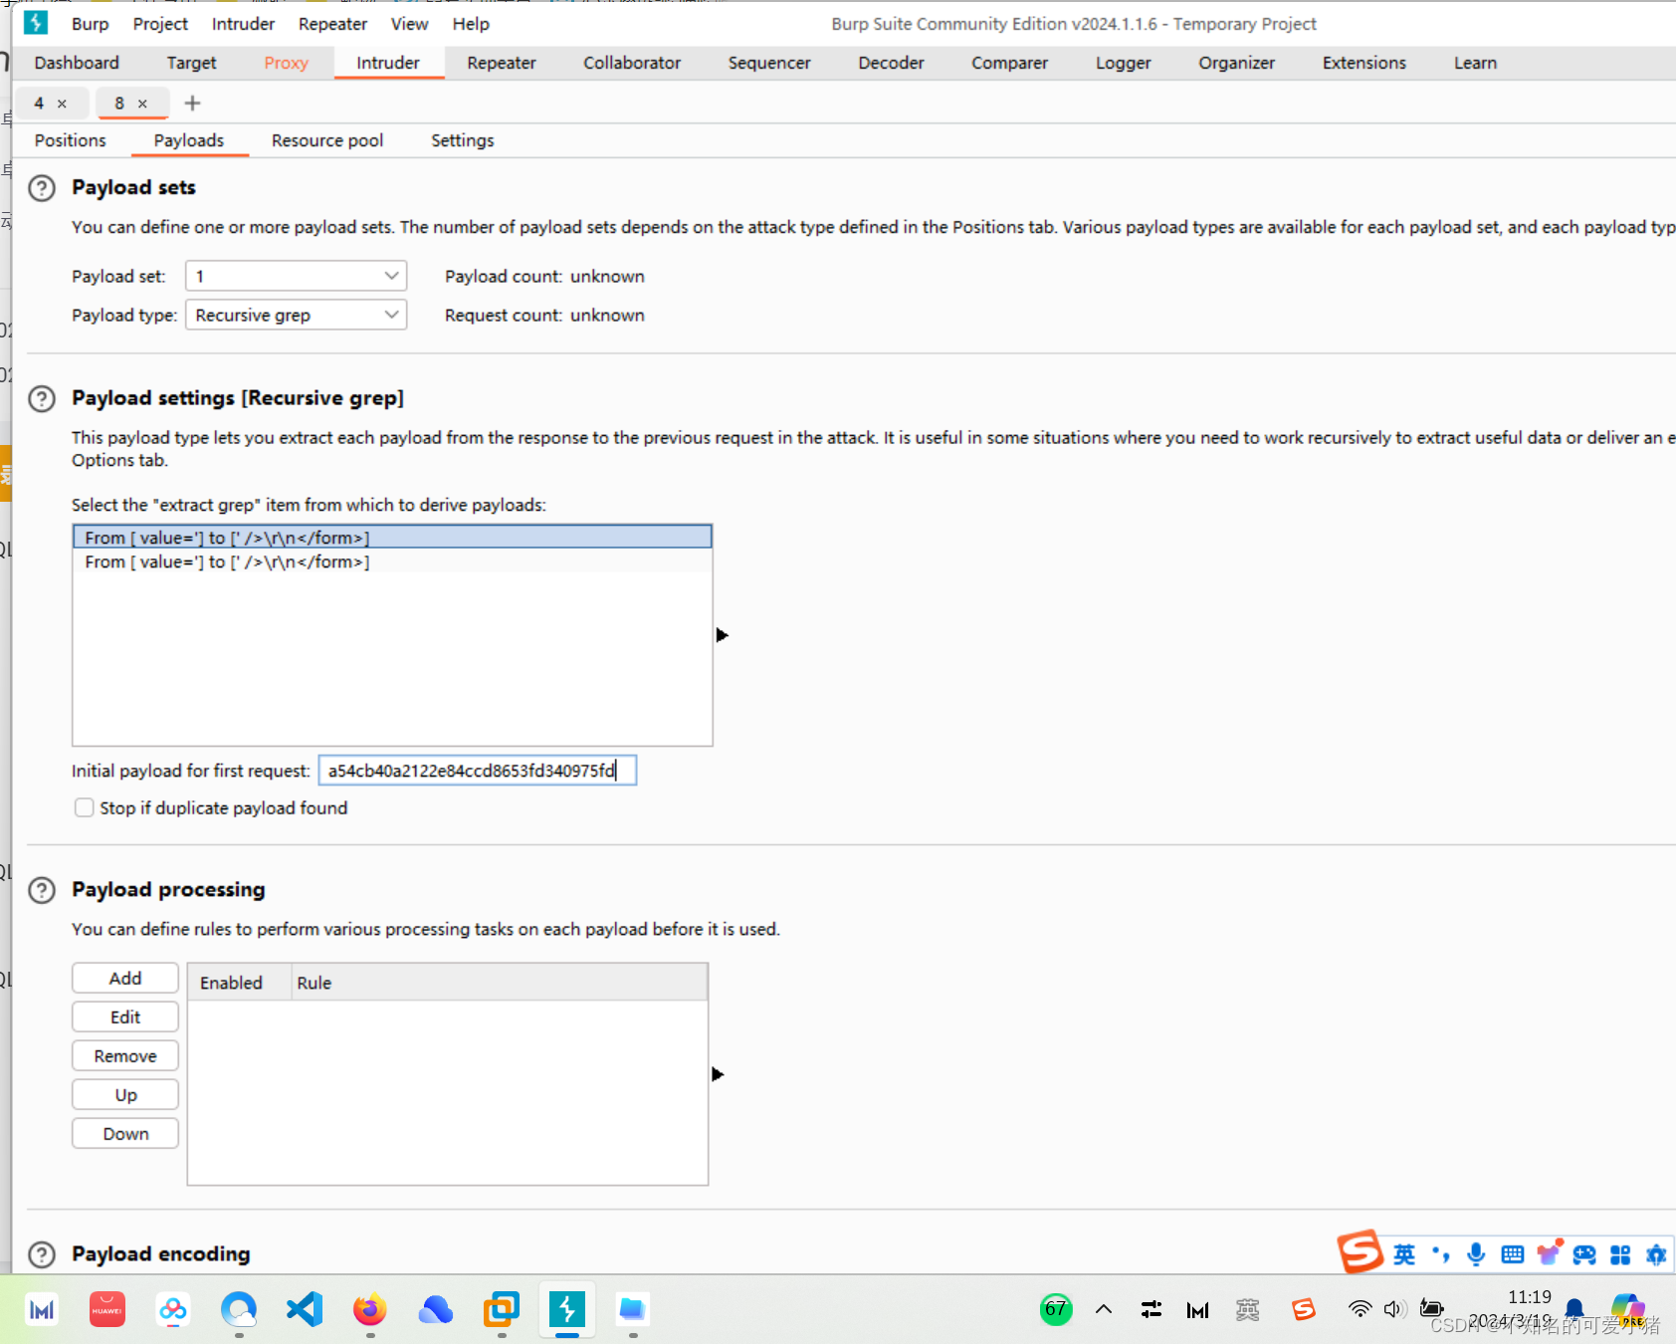Click Down to move rule
The width and height of the screenshot is (1676, 1344).
pyautogui.click(x=125, y=1134)
